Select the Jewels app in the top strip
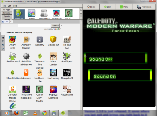Viewport: 157px width, 116px height. click(x=32, y=13)
